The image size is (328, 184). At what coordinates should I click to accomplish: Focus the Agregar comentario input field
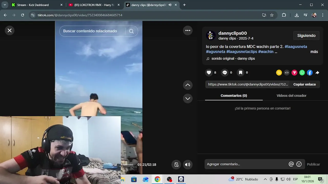(246, 164)
